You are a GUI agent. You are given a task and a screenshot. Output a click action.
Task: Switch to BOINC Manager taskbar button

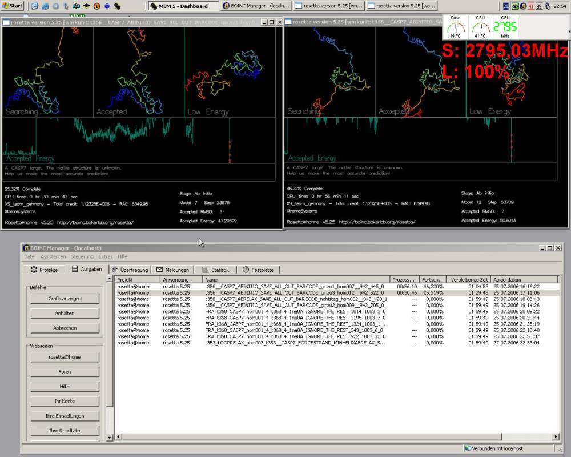coord(256,6)
